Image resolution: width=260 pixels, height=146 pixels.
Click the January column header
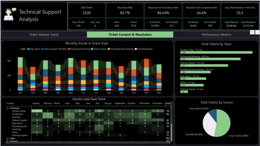point(36,103)
